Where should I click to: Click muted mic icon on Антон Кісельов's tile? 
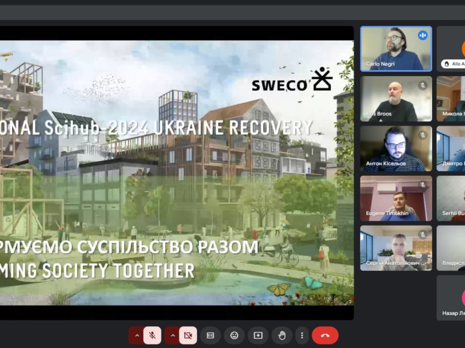click(423, 135)
